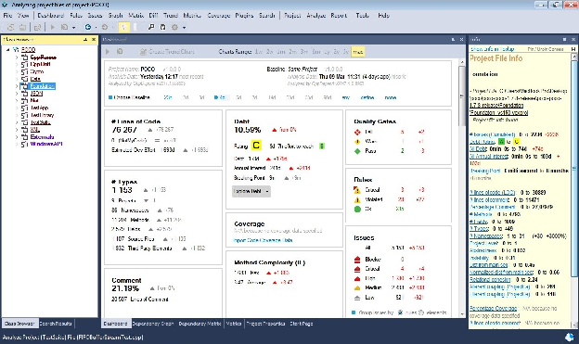
Task: Pin the Class Browser panel
Action: 85,39
